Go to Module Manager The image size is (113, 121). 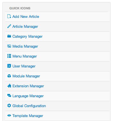26,76
